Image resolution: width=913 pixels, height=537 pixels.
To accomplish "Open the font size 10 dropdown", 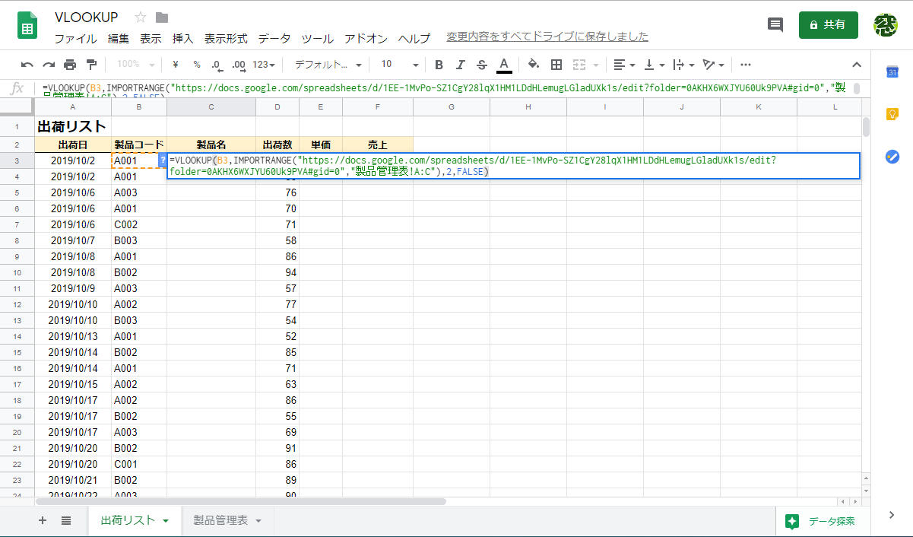I will 399,65.
